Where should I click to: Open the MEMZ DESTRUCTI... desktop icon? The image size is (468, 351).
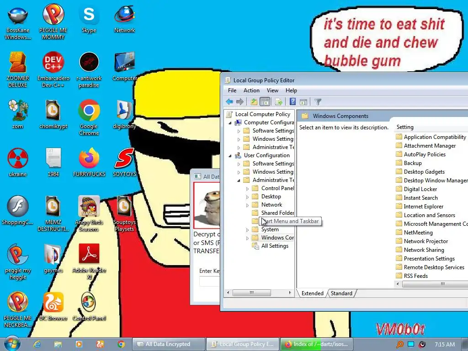point(53,213)
